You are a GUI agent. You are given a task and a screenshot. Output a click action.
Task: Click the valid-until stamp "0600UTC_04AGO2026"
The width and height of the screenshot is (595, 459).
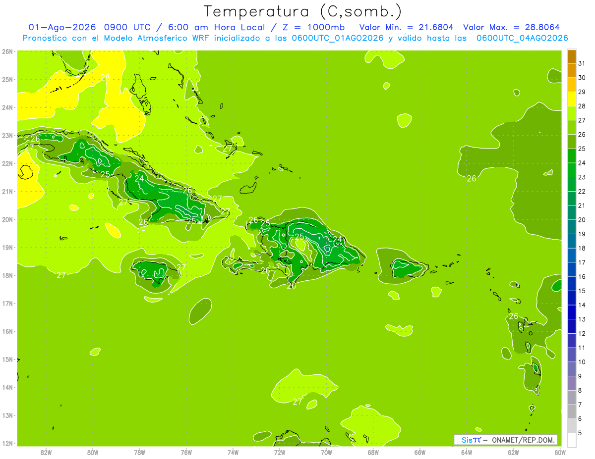[x=522, y=38]
